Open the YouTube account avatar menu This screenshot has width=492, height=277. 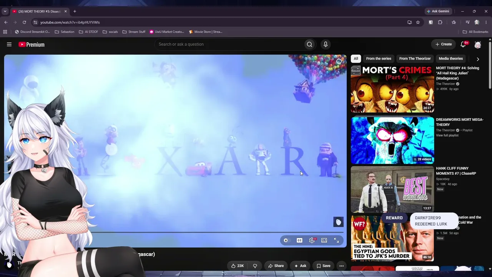pyautogui.click(x=478, y=45)
